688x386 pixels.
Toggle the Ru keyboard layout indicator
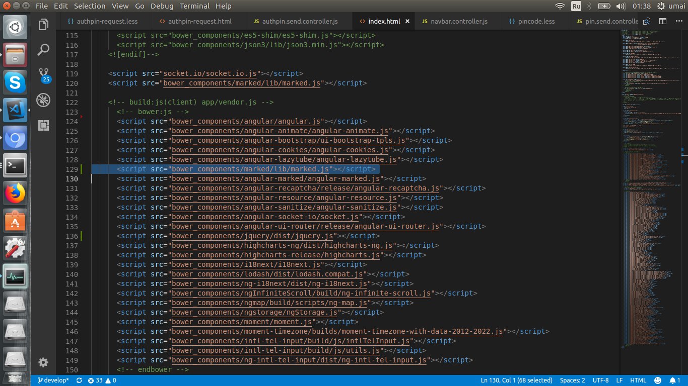(576, 6)
